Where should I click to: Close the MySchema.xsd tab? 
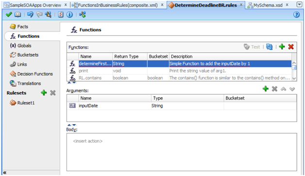pos(287,5)
